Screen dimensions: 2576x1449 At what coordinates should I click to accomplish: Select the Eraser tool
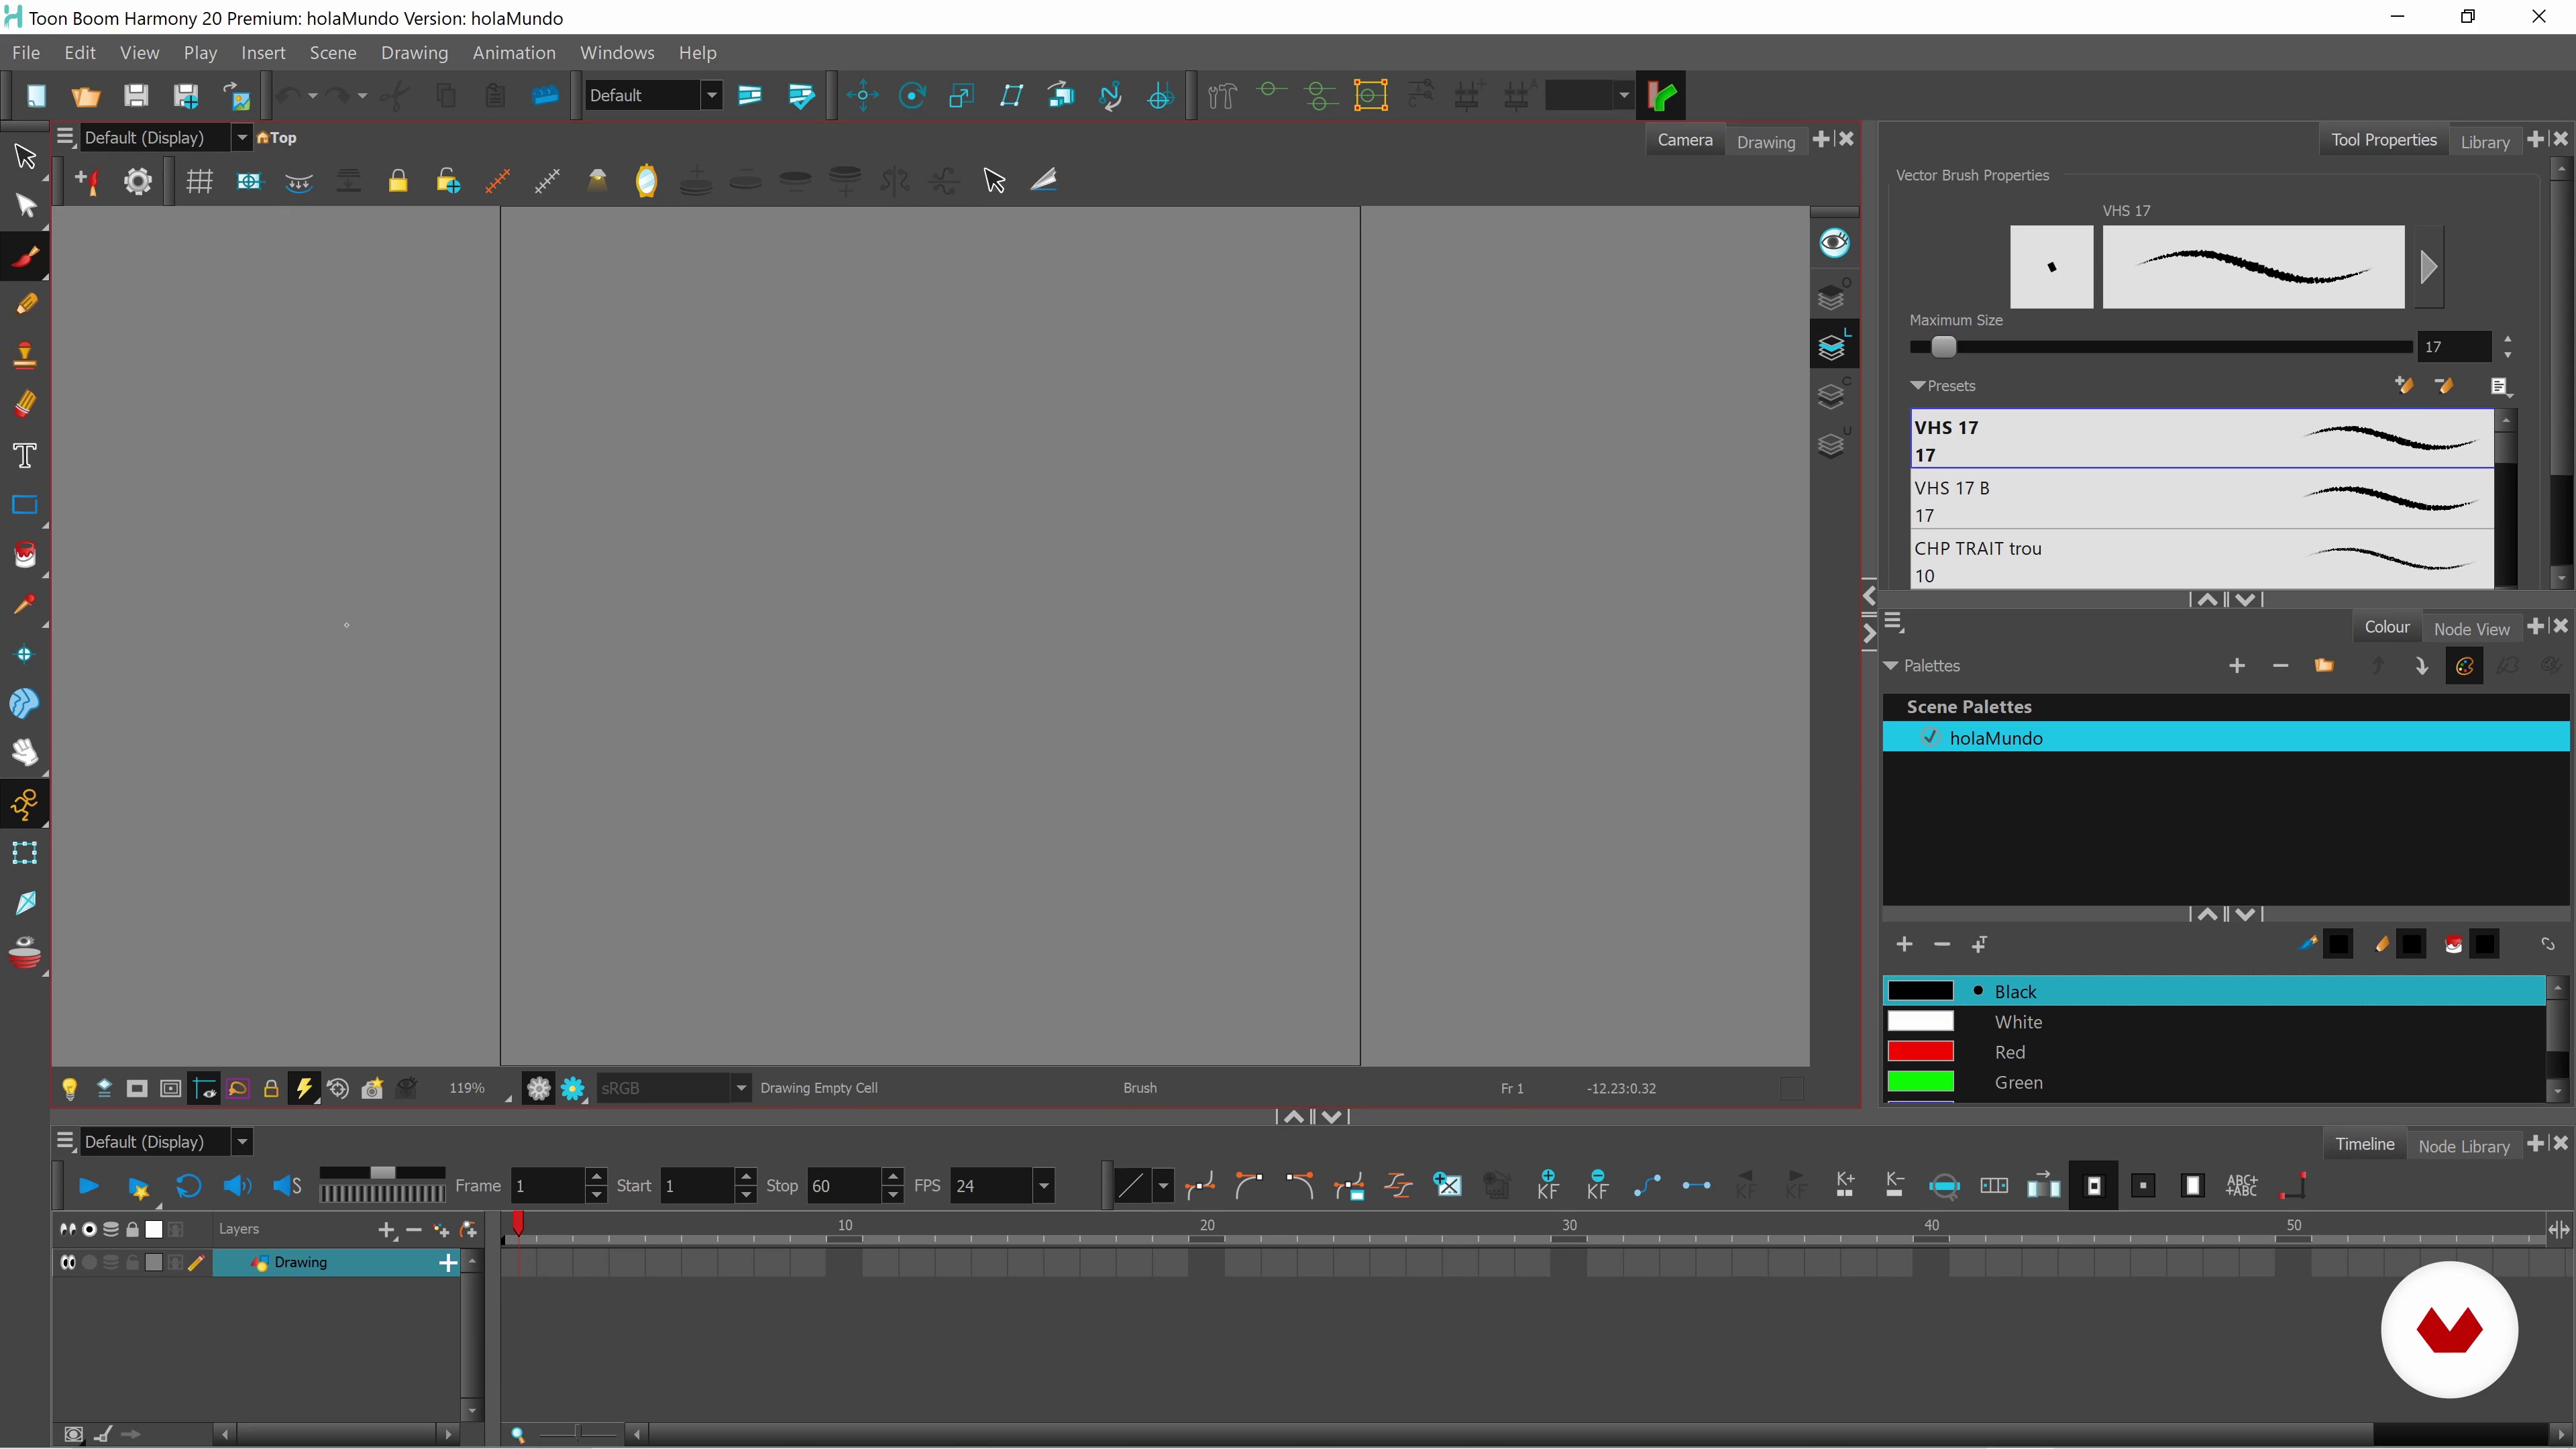(25, 404)
